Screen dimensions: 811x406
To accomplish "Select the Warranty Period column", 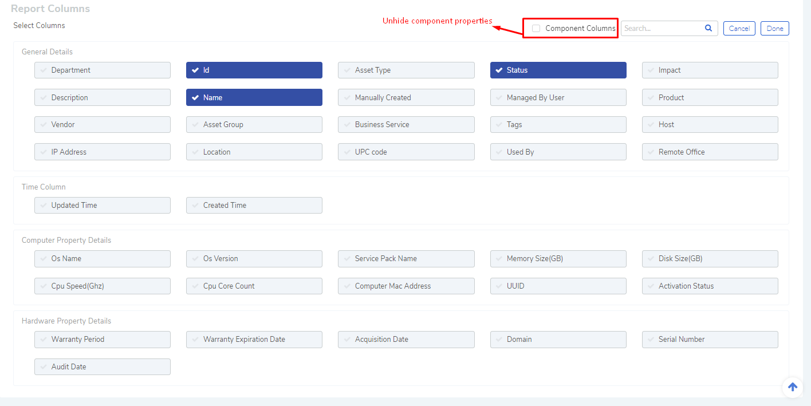I will [103, 339].
